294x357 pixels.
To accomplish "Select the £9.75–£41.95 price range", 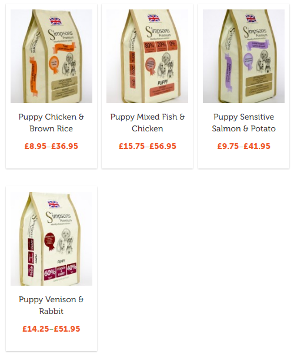I will tap(243, 146).
